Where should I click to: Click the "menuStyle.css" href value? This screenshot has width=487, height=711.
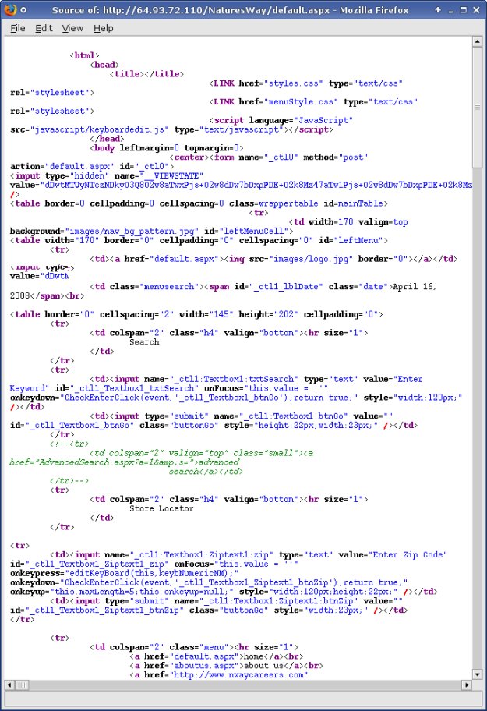(x=300, y=102)
